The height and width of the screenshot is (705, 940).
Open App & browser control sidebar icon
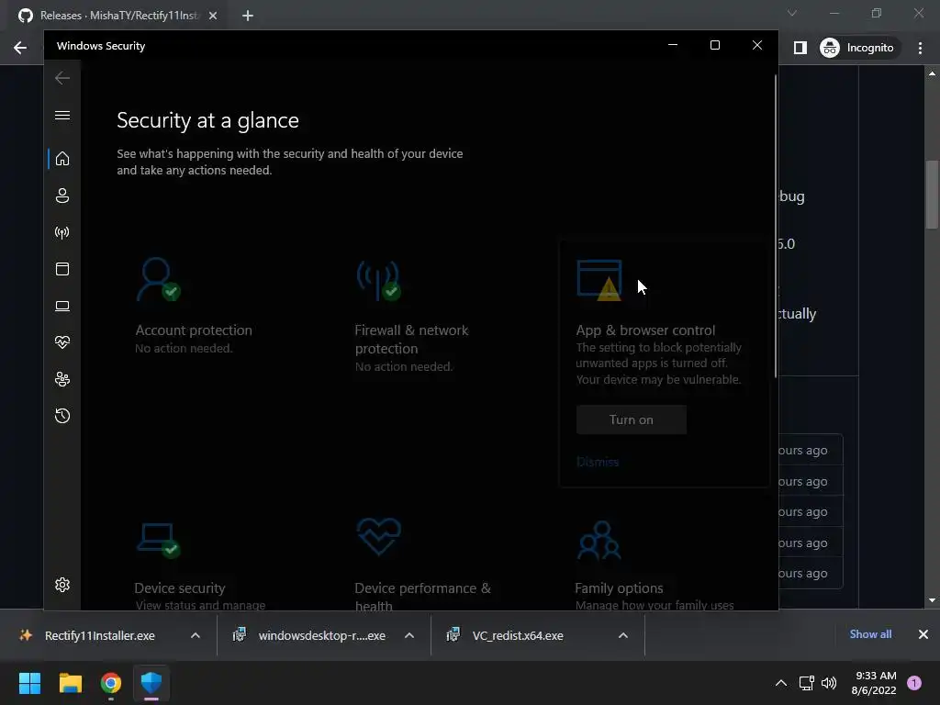[x=62, y=269]
